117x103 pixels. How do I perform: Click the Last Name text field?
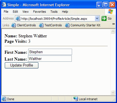coord(50,59)
